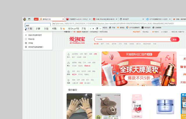186x119 pixels.
Task: Open the knit gloves product thumbnail
Action: pyautogui.click(x=79, y=106)
